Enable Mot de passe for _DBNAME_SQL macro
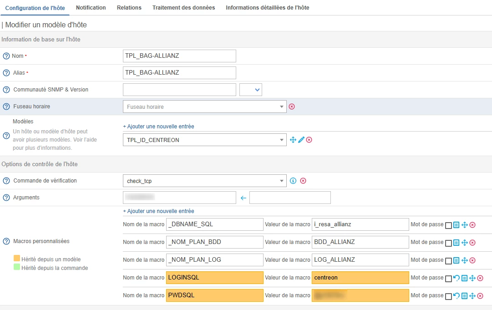 coord(449,225)
